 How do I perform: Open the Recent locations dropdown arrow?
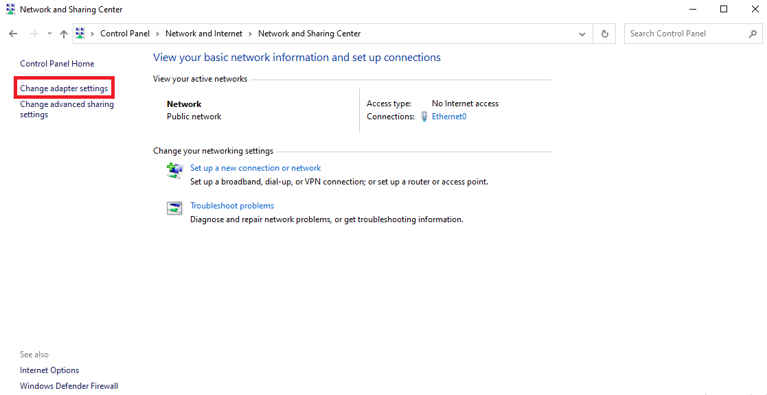click(49, 34)
